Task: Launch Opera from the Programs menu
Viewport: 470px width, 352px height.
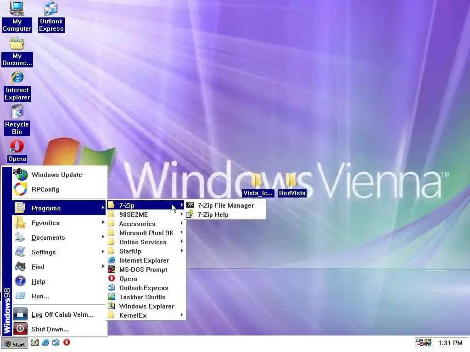Action: point(146,279)
